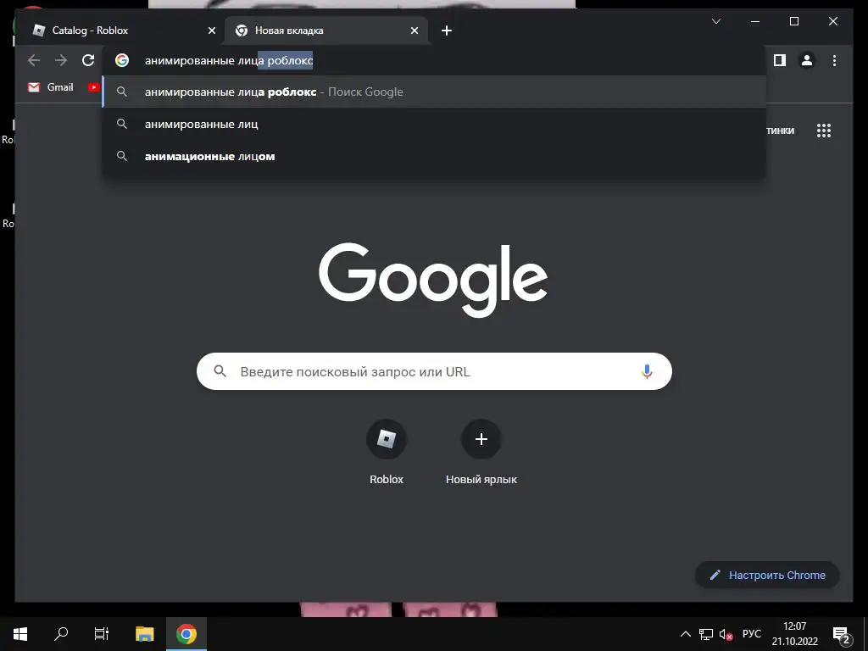
Task: Open the Chrome three-dot menu
Action: tap(834, 60)
